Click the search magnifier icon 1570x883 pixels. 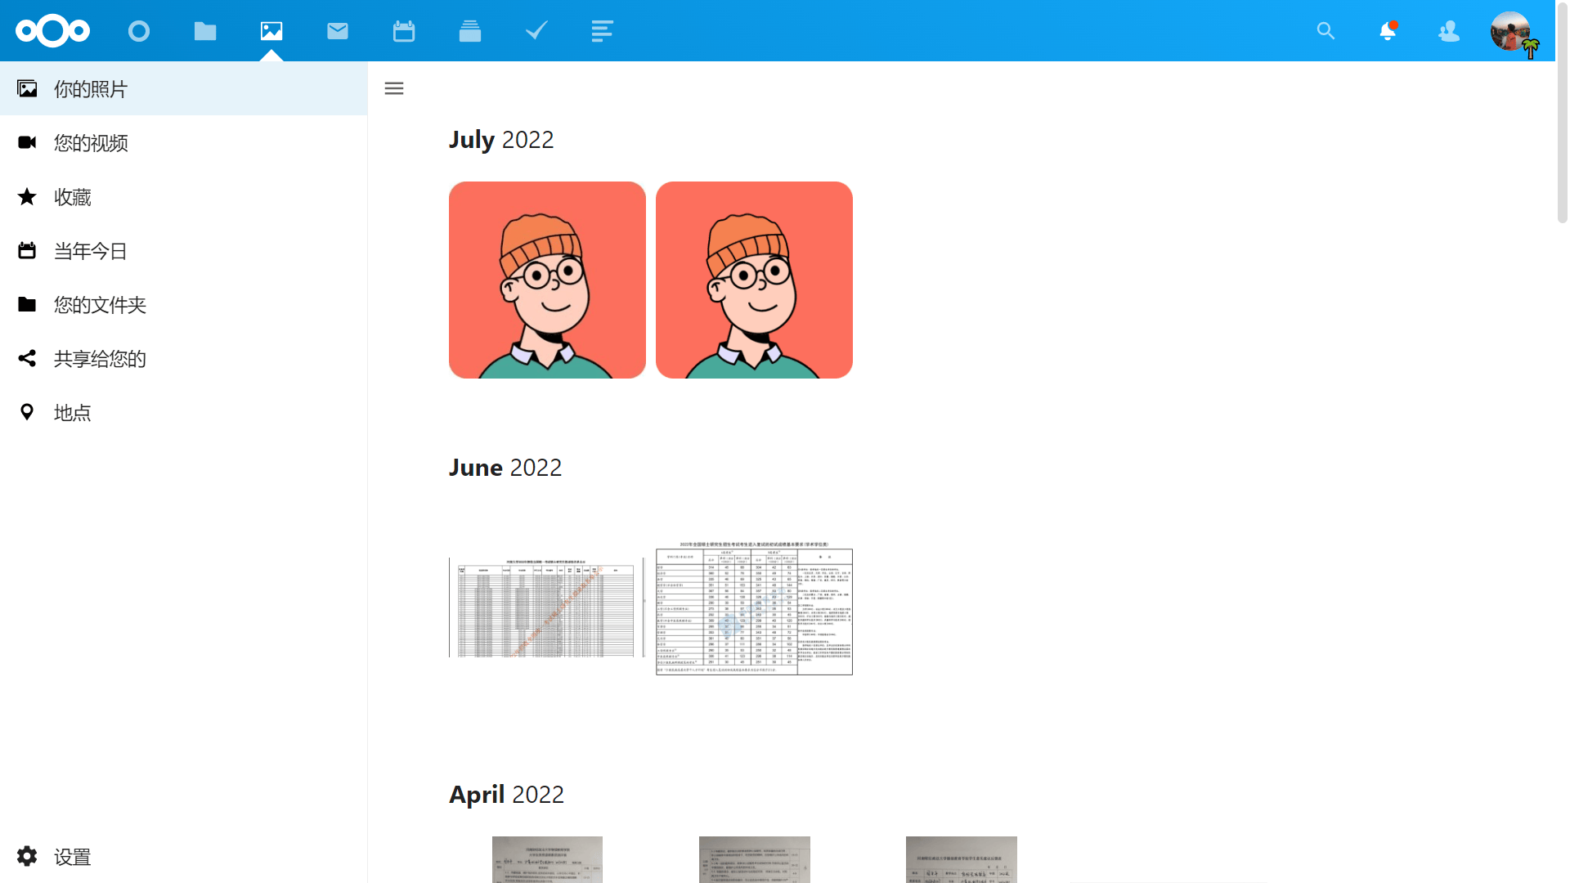coord(1326,31)
